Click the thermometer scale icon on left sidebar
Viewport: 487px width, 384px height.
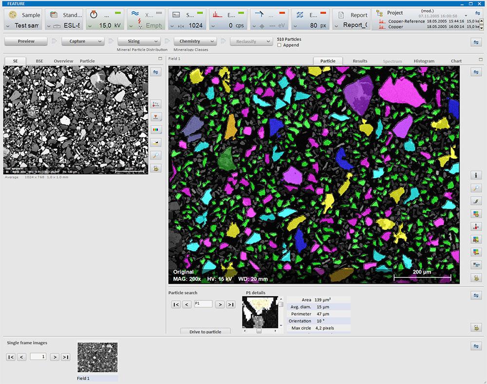(156, 104)
